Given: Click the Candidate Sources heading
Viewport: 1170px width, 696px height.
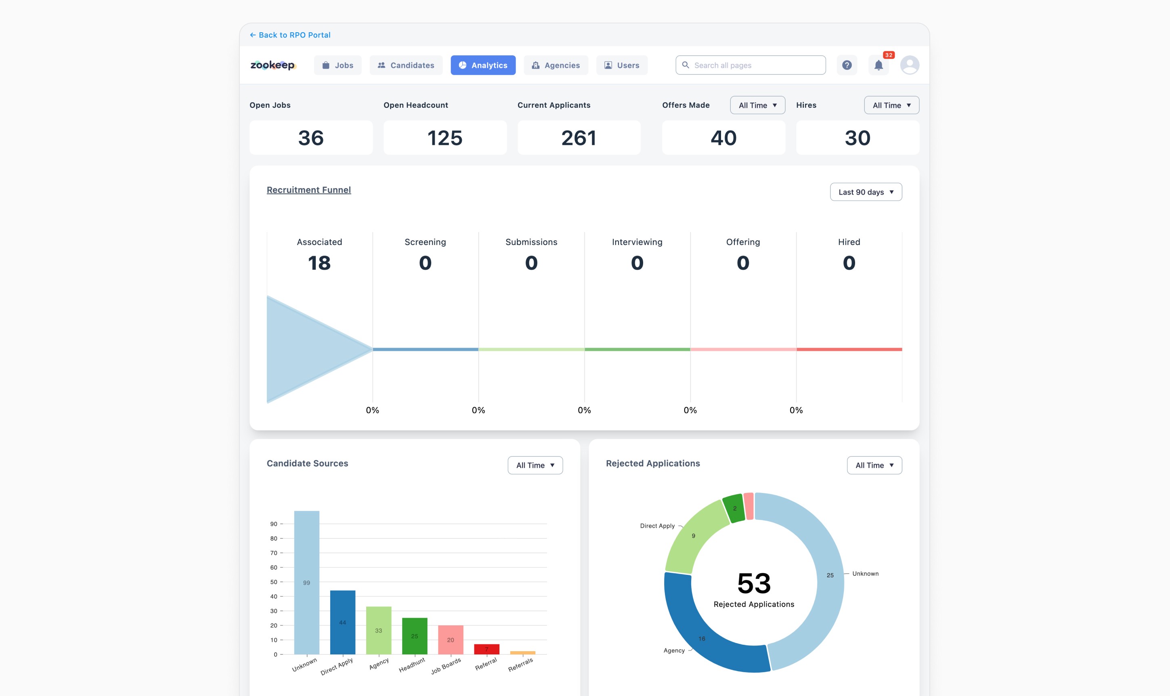Looking at the screenshot, I should point(308,463).
